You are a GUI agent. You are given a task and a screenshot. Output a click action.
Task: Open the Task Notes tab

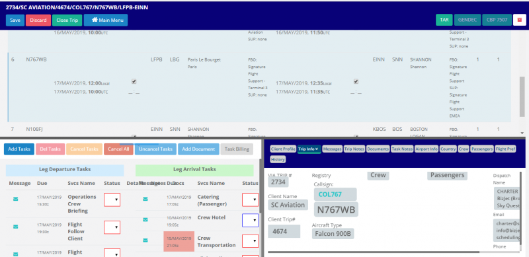(402, 149)
